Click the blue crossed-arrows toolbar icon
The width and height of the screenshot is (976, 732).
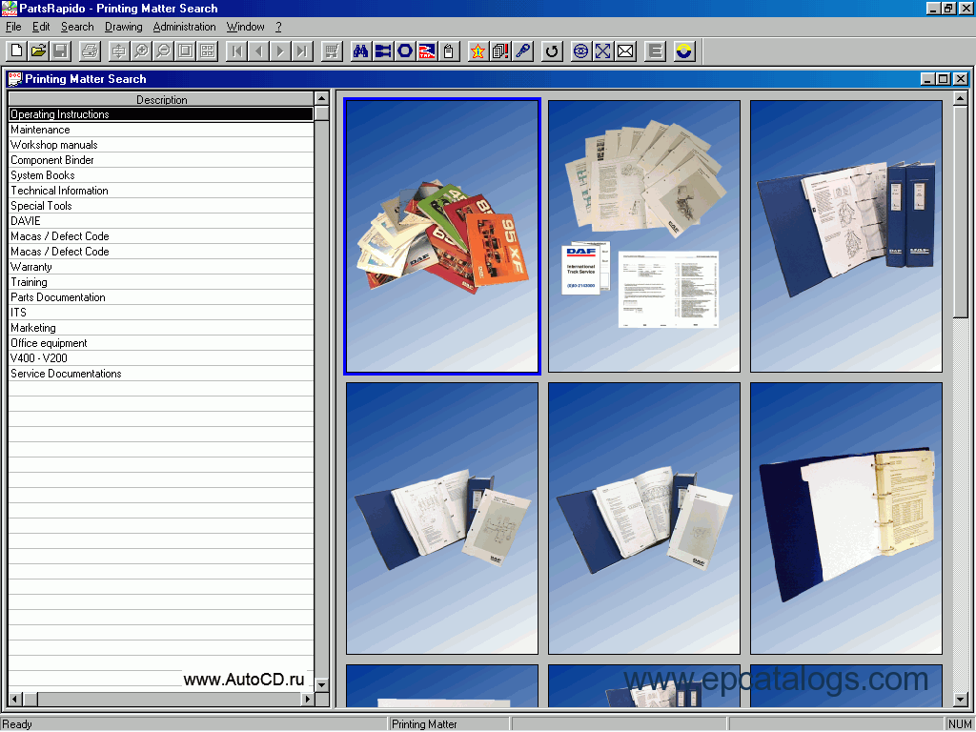[x=602, y=51]
